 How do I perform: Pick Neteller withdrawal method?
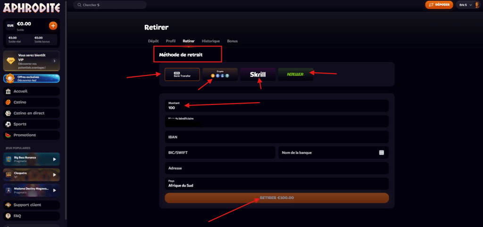point(296,74)
